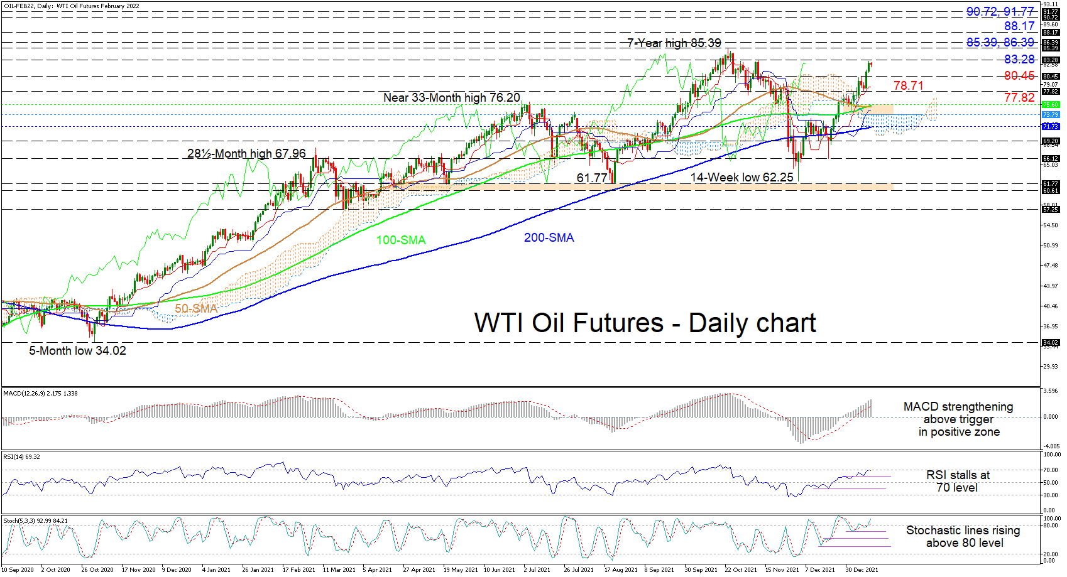This screenshot has width=1067, height=577.
Task: Click the '10 Sep 2020' date label
Action: pos(18,570)
